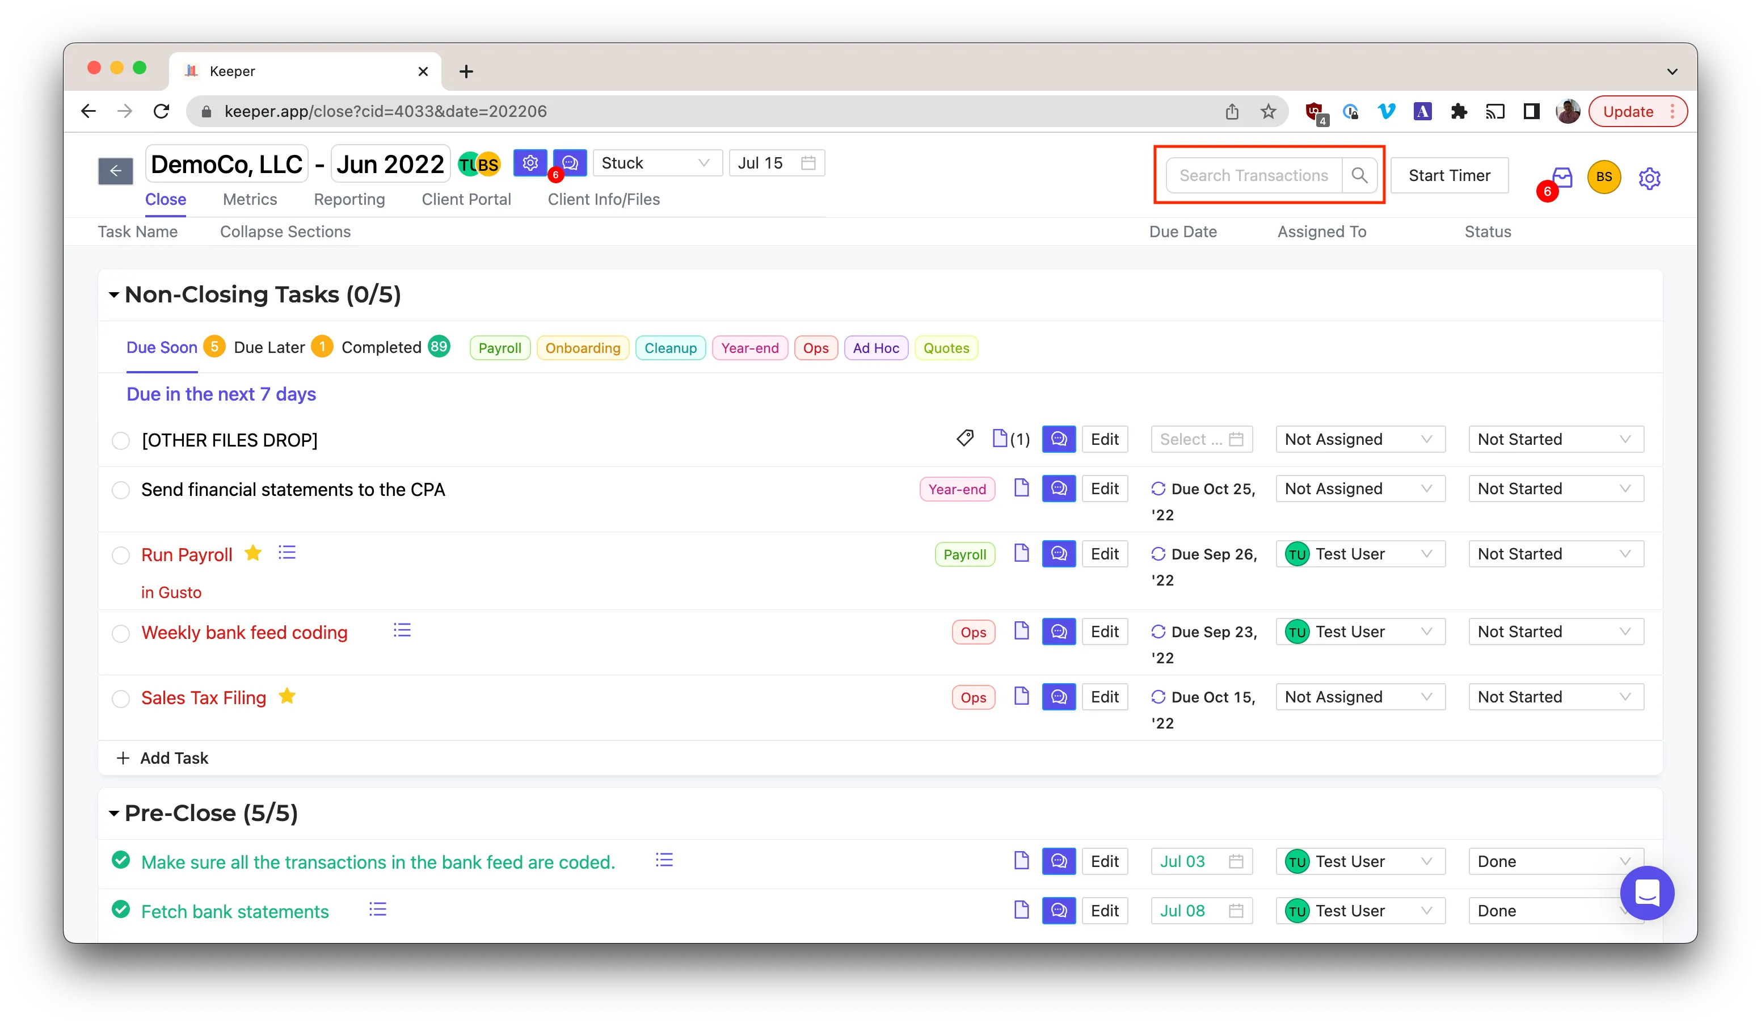Open comments for Send financial statements task
The image size is (1761, 1027).
1059,488
